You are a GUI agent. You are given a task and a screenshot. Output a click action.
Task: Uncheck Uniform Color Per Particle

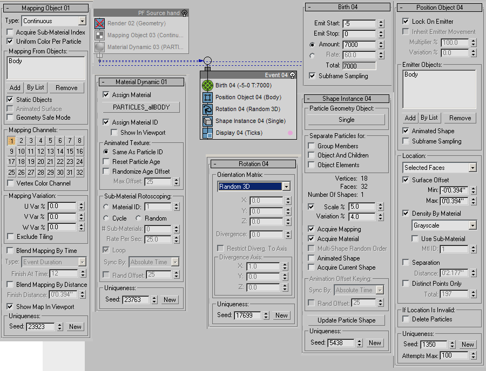10,42
